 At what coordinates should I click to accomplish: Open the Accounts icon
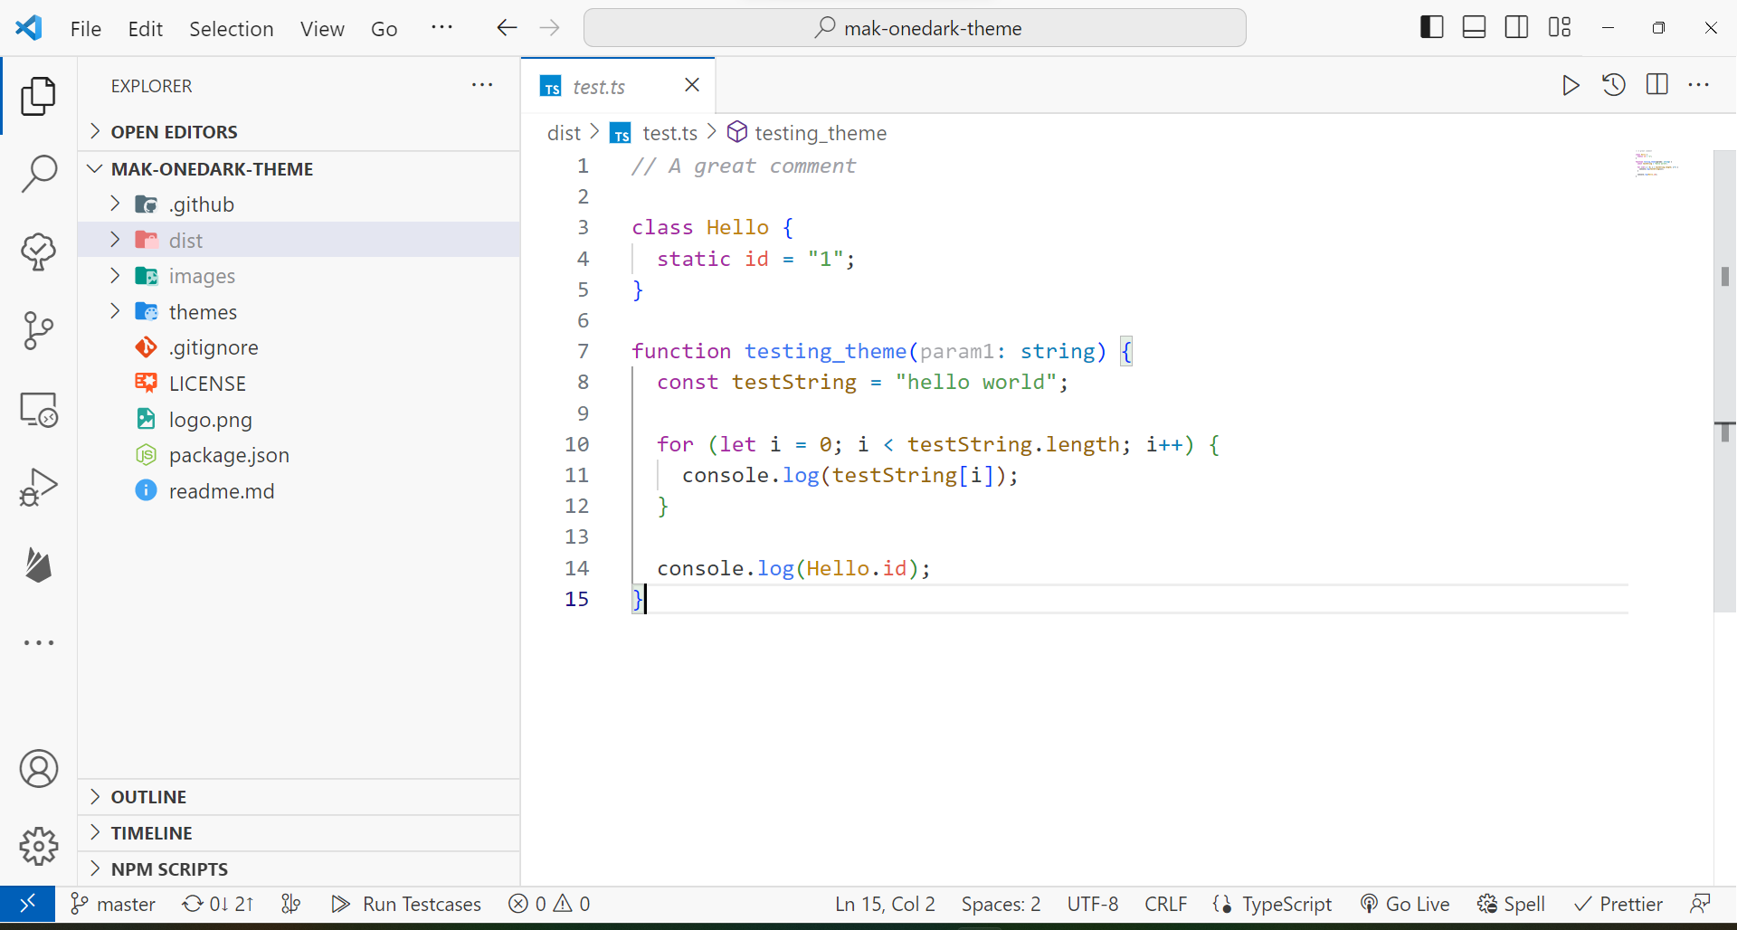(x=38, y=769)
